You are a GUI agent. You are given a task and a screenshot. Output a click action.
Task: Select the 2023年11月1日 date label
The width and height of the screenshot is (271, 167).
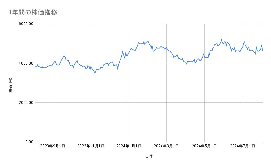[x=91, y=146]
